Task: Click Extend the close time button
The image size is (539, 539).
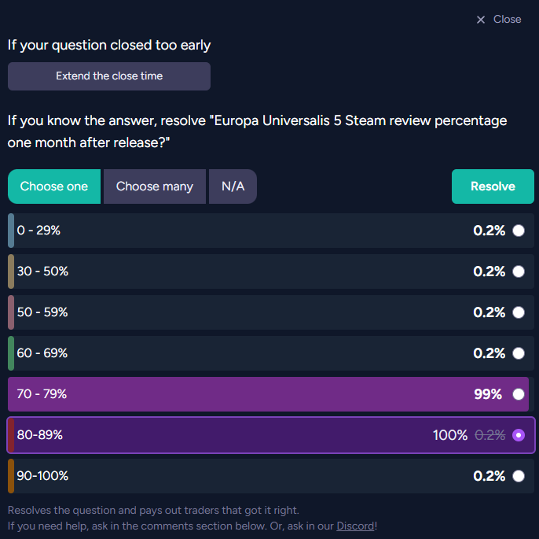Action: point(109,76)
